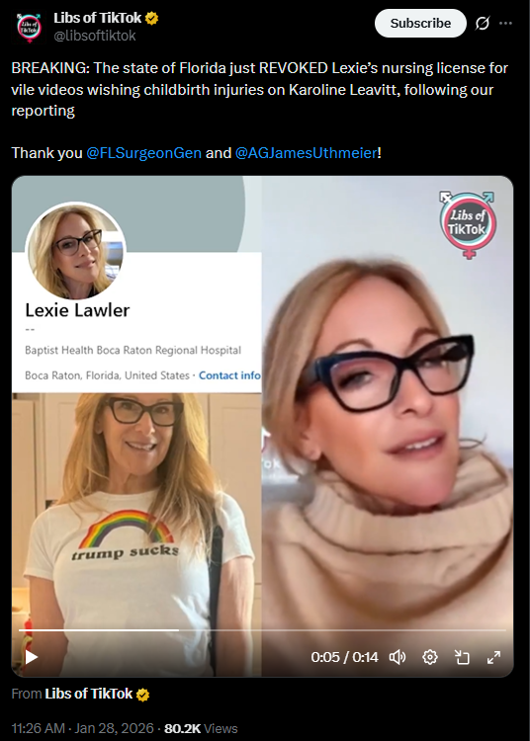Click the Libs of TikTok name header

[x=97, y=18]
